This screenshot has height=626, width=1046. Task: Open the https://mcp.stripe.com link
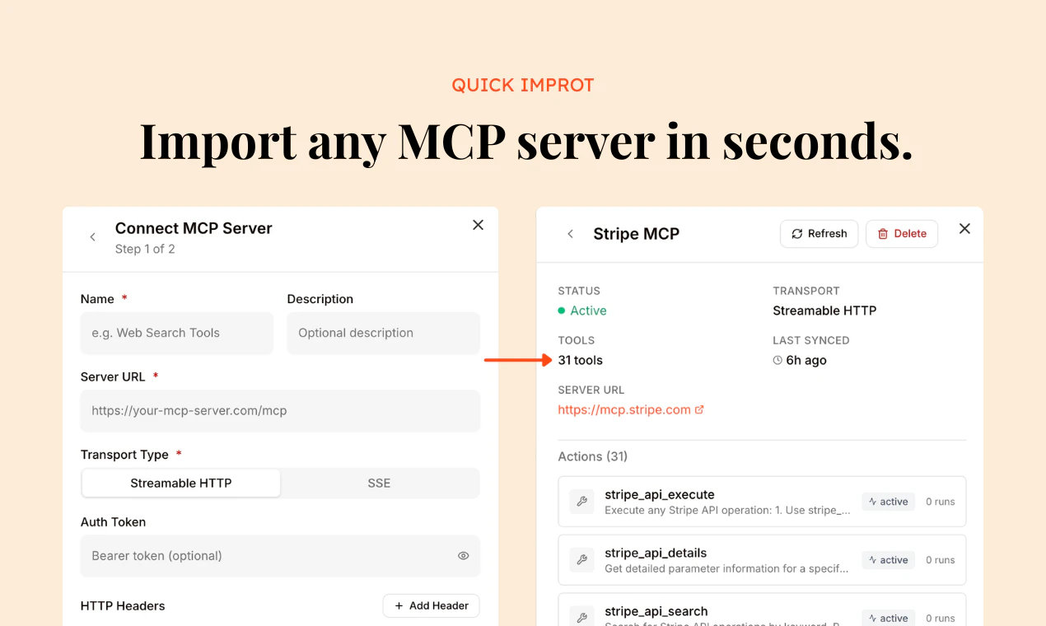click(x=624, y=409)
